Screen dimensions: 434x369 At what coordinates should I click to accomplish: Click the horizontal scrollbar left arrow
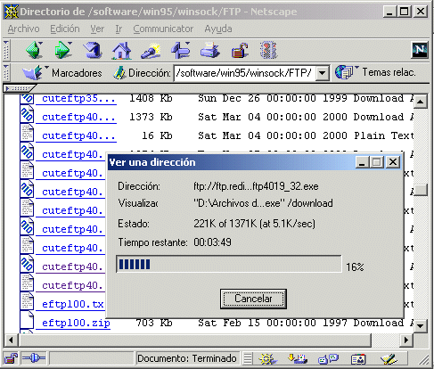[x=11, y=340]
